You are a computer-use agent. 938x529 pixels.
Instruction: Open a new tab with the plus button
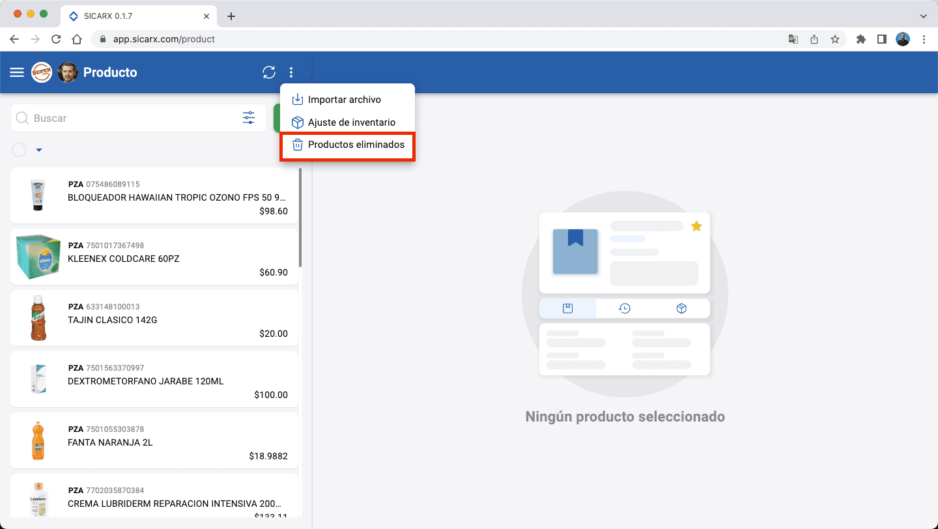(231, 16)
